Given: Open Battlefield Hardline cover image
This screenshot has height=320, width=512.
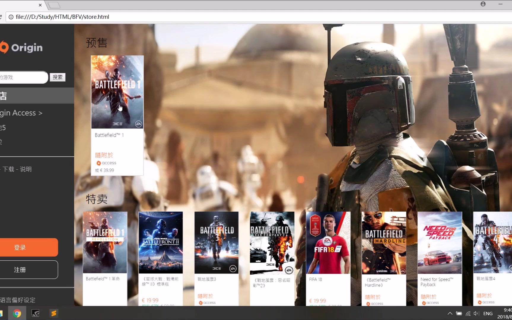Looking at the screenshot, I should (384, 243).
